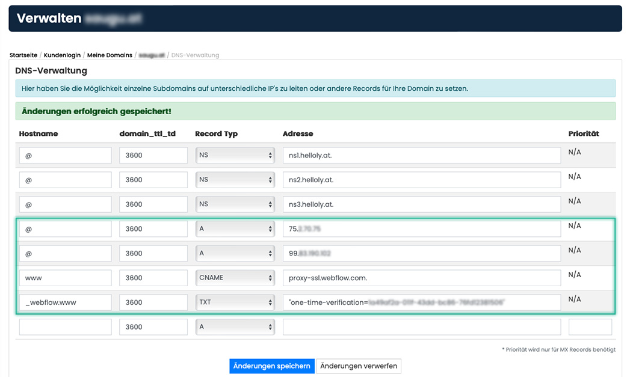Open record type dropdown for the 99. address row
This screenshot has height=377, width=627.
pyautogui.click(x=235, y=253)
